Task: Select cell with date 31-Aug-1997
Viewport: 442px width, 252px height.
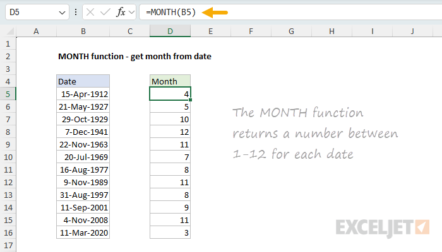Action: click(83, 195)
